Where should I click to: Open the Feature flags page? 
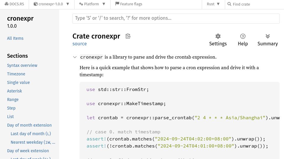tap(129, 4)
